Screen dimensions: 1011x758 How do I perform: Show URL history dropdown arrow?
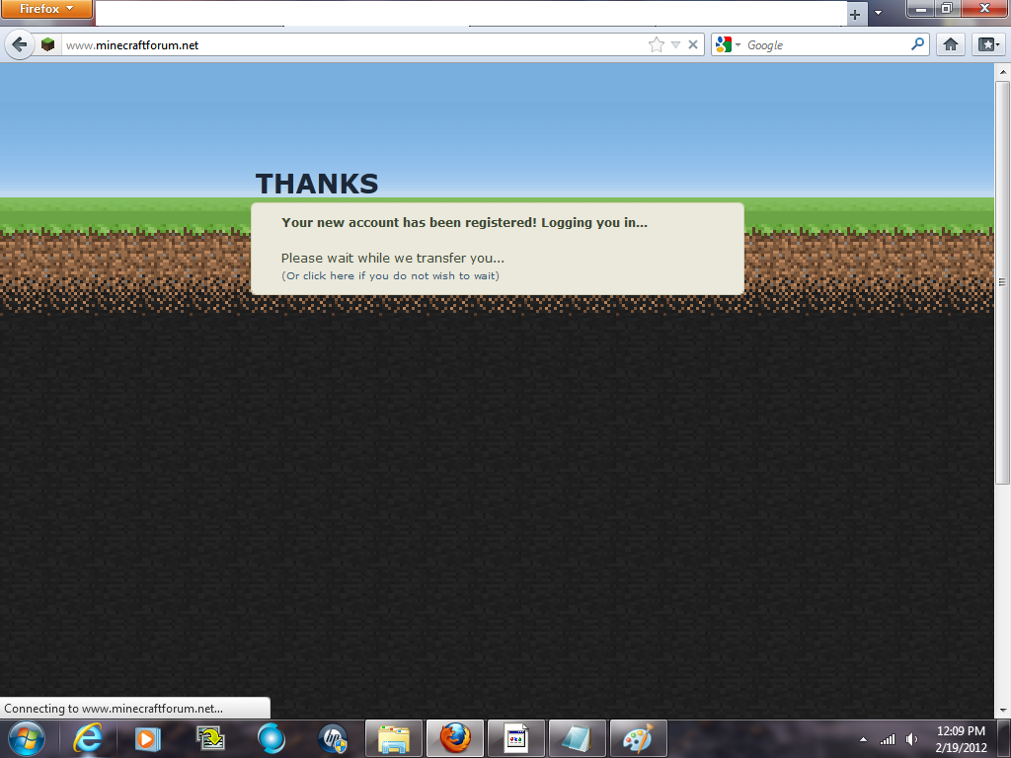point(675,44)
